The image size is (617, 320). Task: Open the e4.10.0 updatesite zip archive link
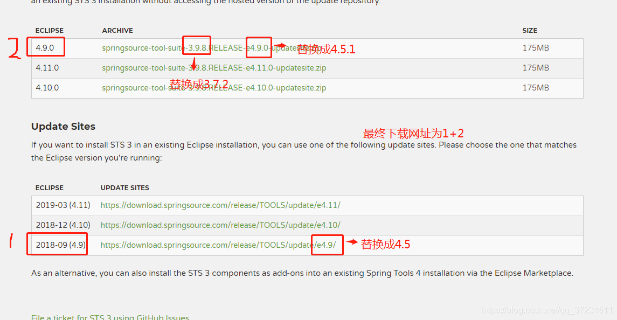(214, 88)
